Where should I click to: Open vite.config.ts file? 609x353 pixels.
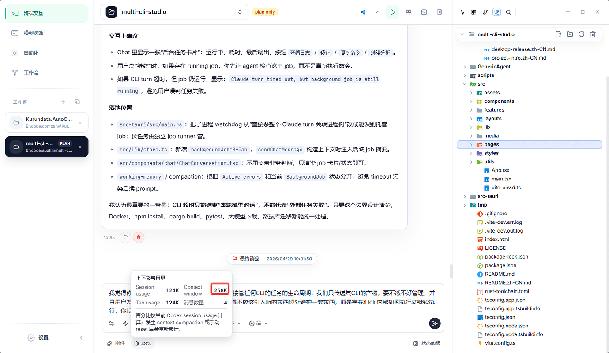(500, 343)
